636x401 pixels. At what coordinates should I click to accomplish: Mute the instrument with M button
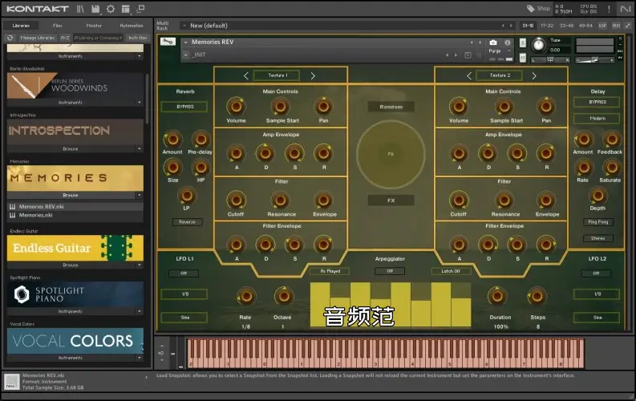click(522, 59)
